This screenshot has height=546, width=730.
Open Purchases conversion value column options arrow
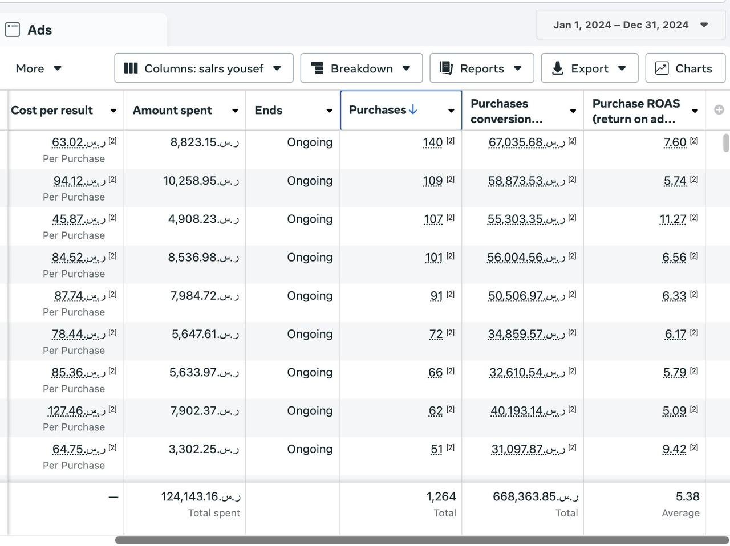[573, 111]
